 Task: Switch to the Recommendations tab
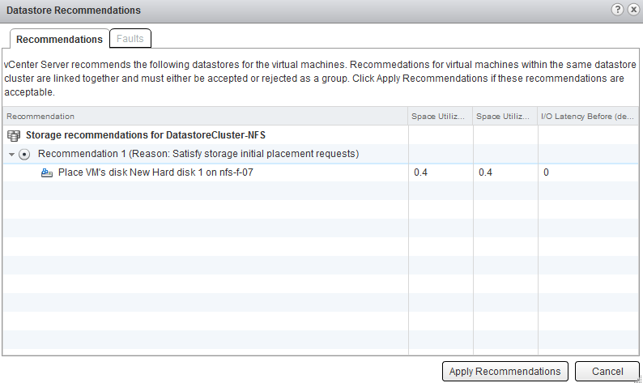[59, 39]
